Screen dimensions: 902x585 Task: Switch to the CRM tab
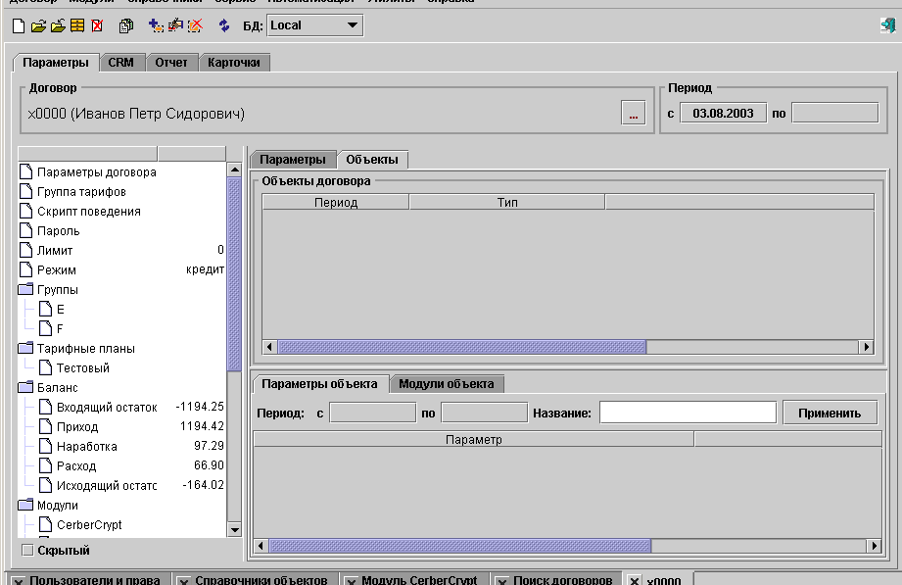pos(121,62)
